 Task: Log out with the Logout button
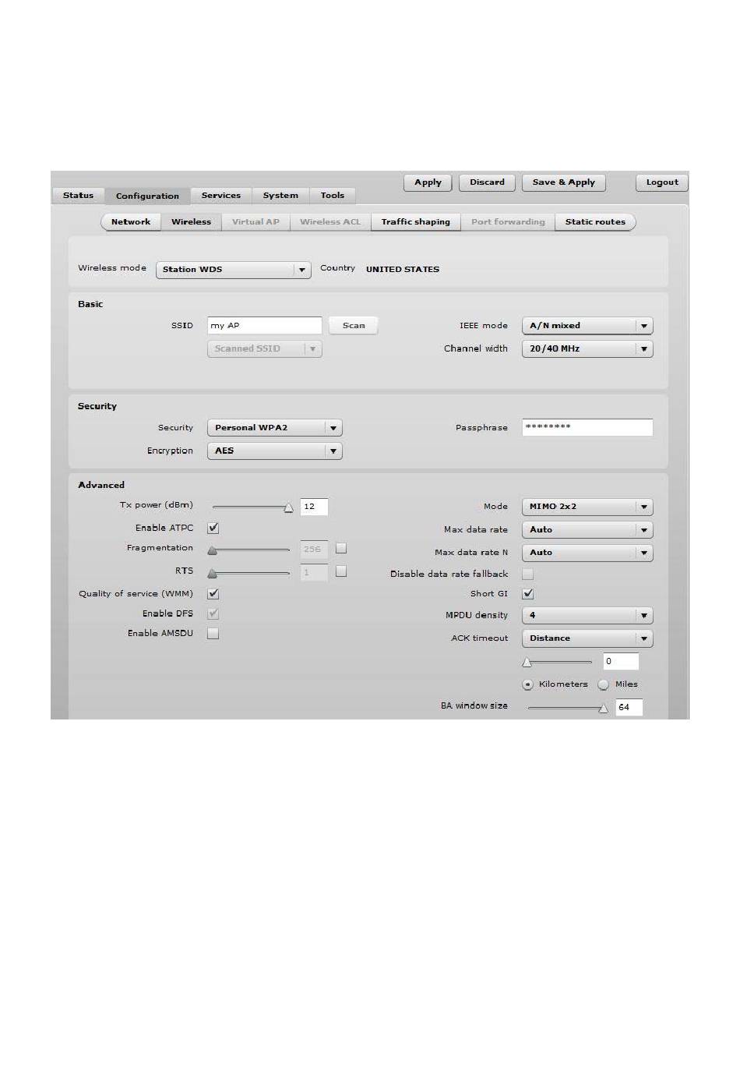662,182
